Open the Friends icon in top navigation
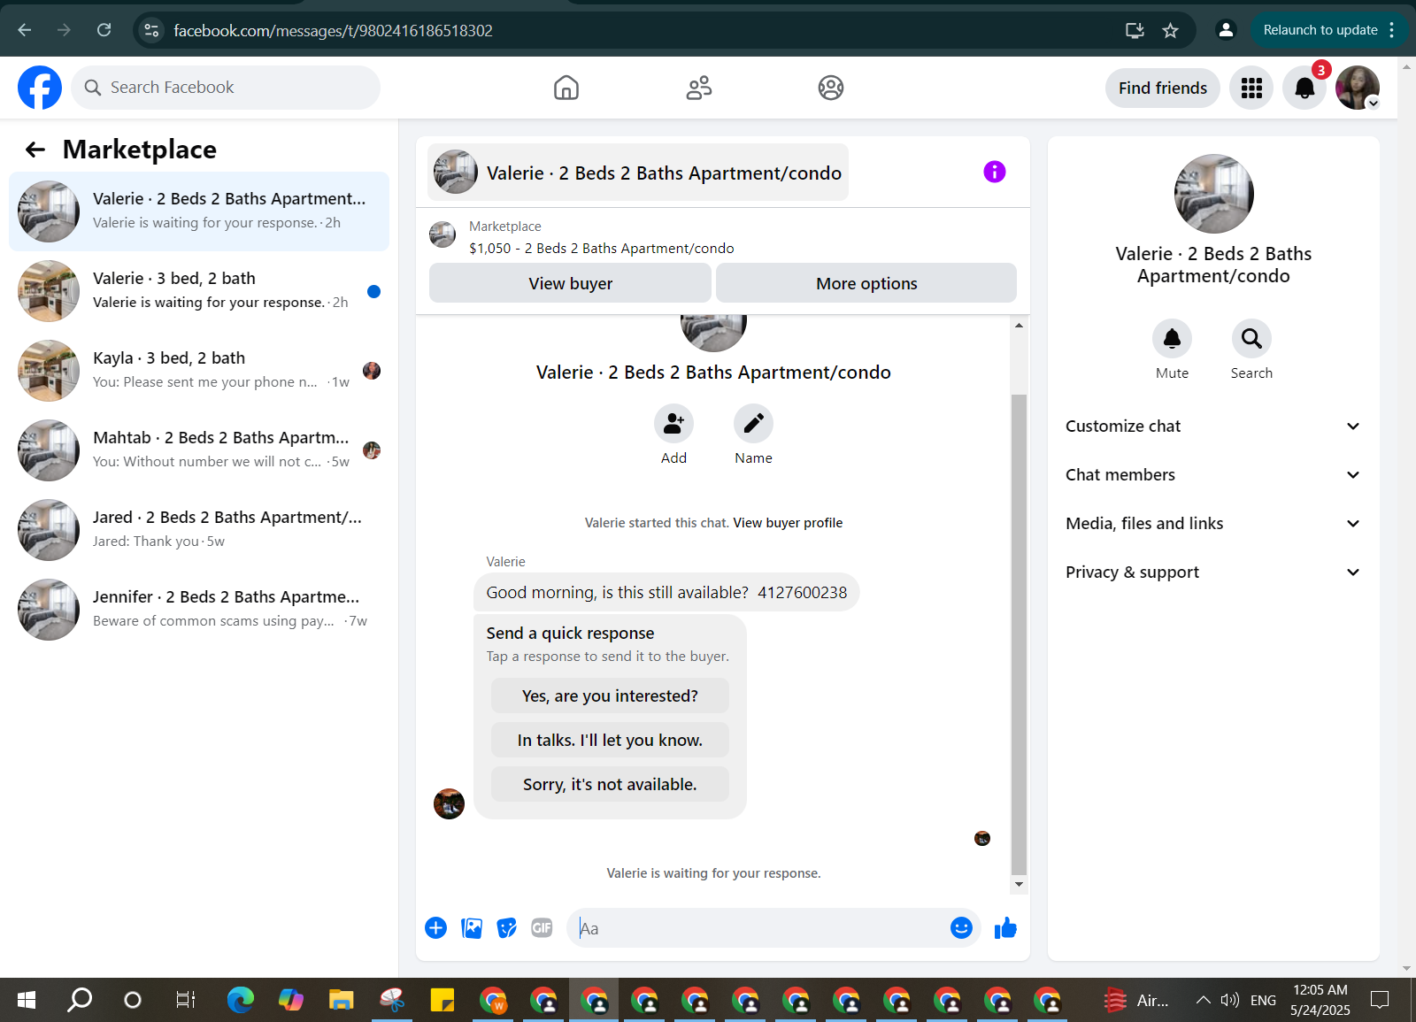Screen dimensions: 1416x1022 point(699,88)
